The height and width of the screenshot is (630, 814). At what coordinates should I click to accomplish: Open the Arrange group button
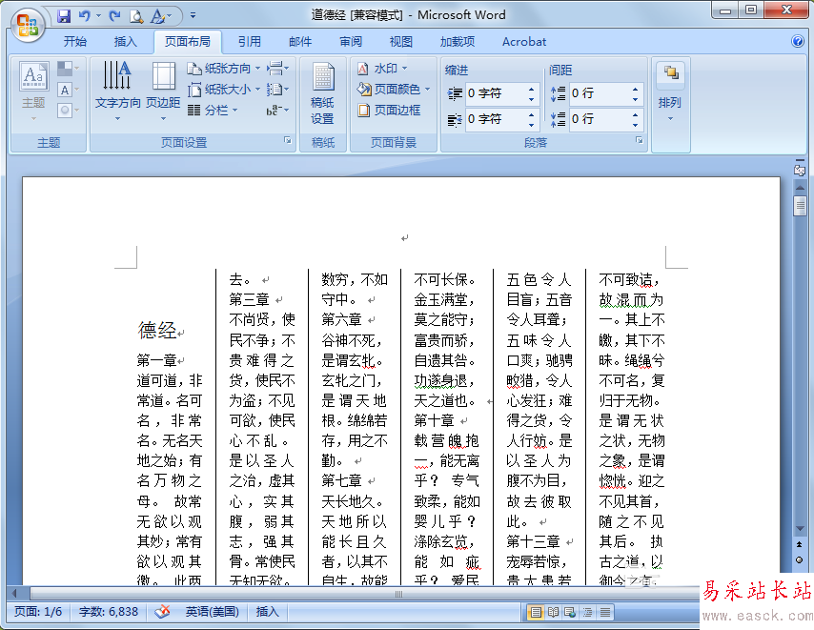pyautogui.click(x=670, y=93)
